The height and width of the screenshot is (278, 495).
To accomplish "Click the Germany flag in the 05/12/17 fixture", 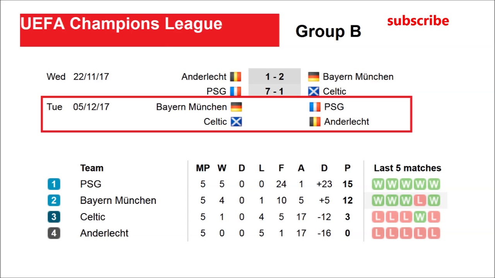I will click(x=236, y=107).
